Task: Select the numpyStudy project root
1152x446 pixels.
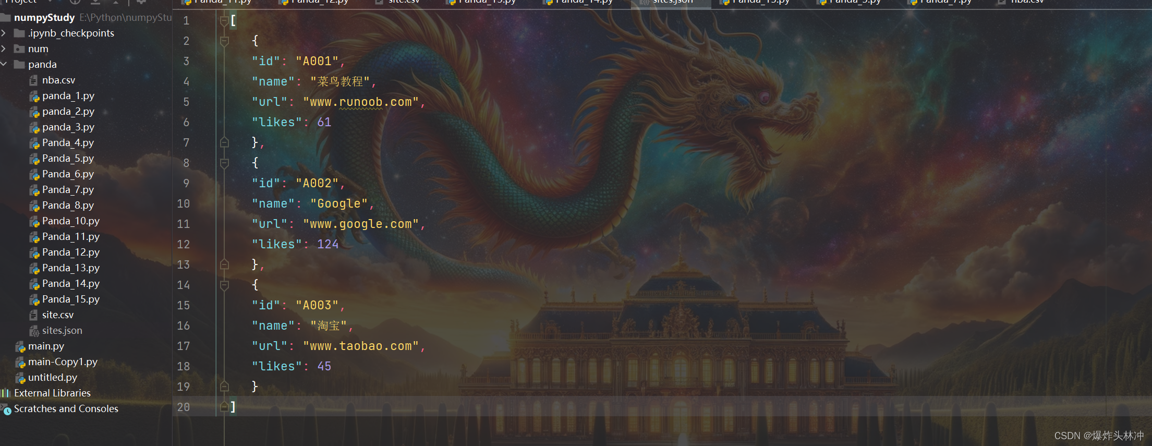Action: point(44,18)
